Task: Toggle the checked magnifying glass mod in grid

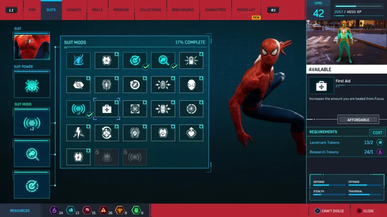Action: pyautogui.click(x=163, y=61)
